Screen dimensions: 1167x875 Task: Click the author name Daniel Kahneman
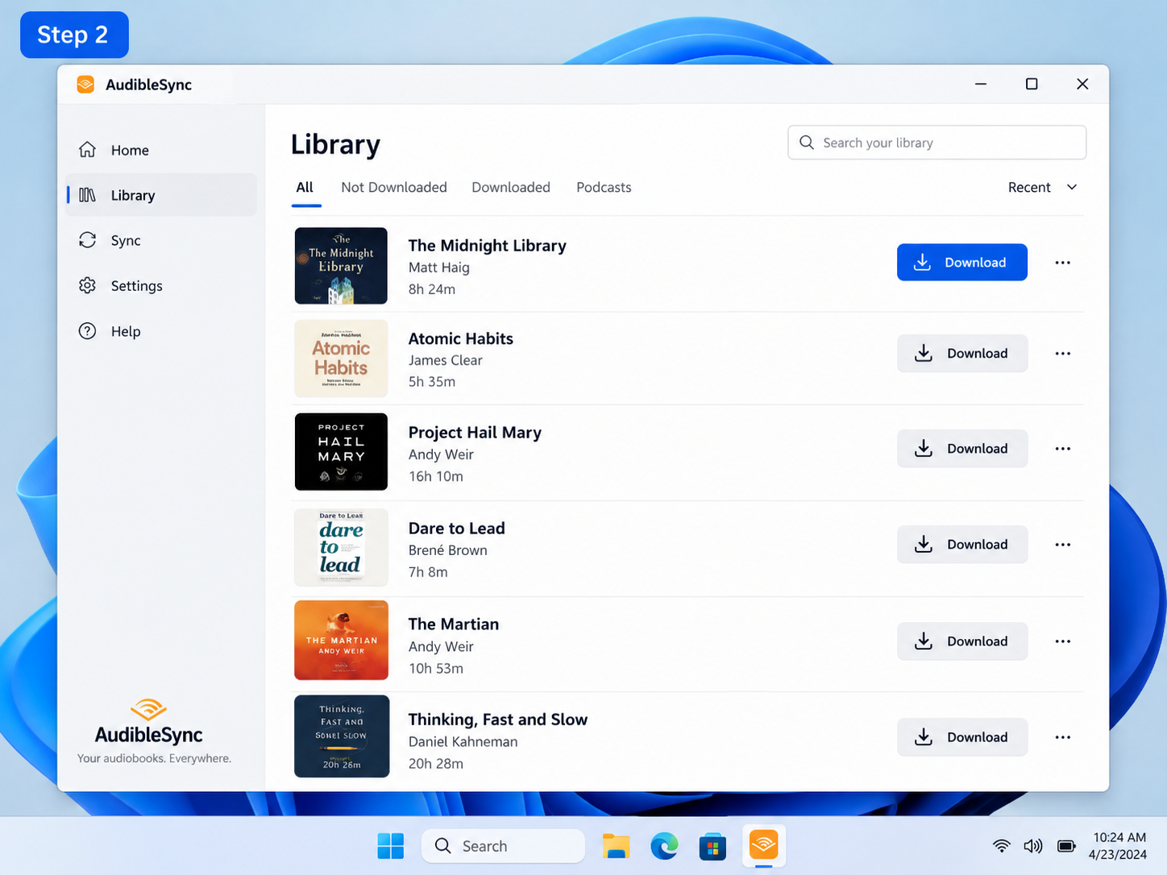click(x=463, y=742)
